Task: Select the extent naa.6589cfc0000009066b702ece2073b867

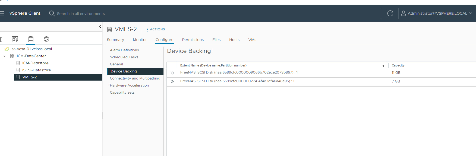Action: click(x=239, y=72)
